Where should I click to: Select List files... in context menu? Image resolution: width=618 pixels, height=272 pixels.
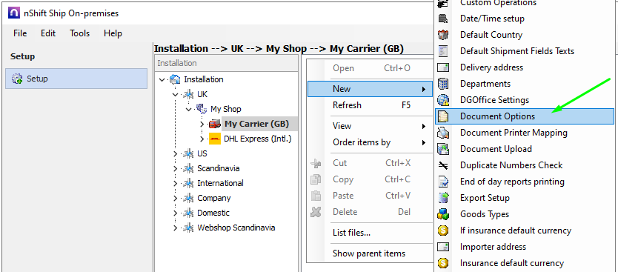[370, 233]
